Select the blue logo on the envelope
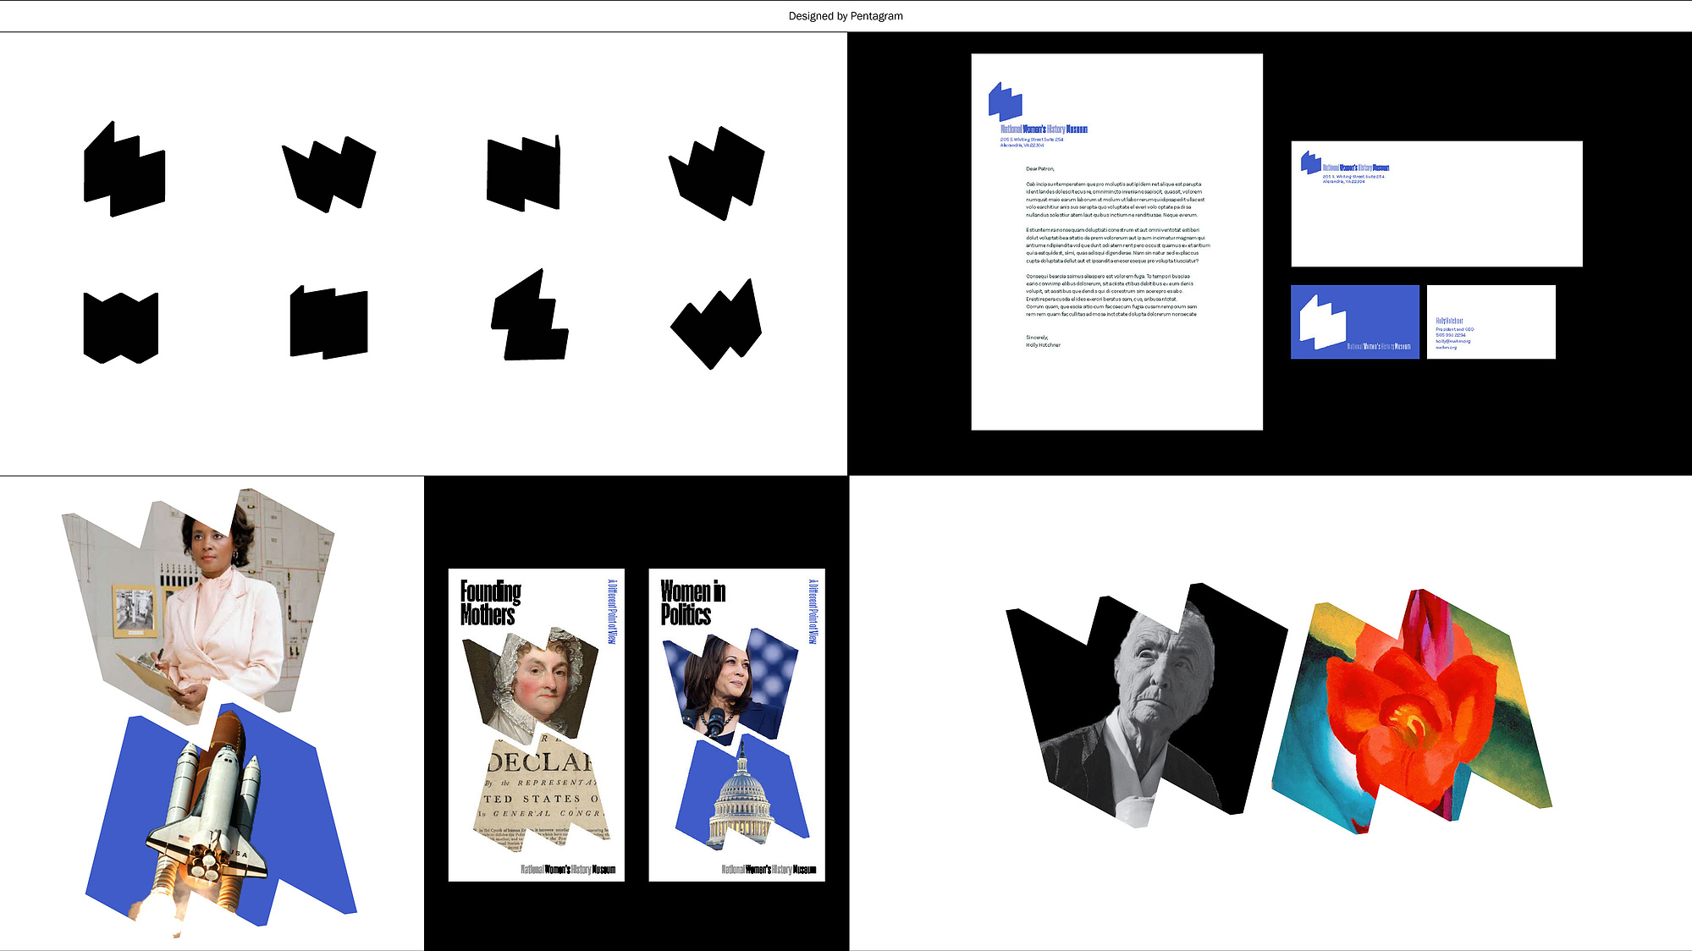This screenshot has width=1692, height=951. click(x=1311, y=162)
